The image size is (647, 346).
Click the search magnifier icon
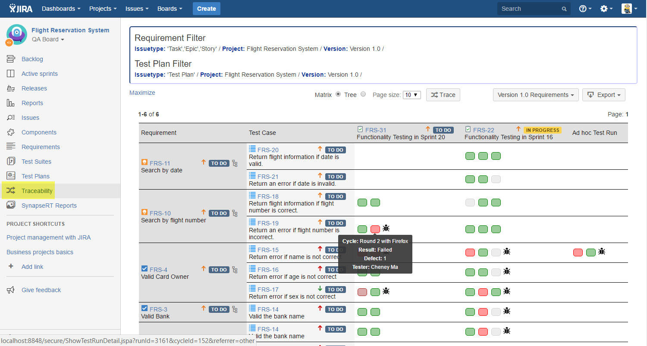(x=564, y=9)
